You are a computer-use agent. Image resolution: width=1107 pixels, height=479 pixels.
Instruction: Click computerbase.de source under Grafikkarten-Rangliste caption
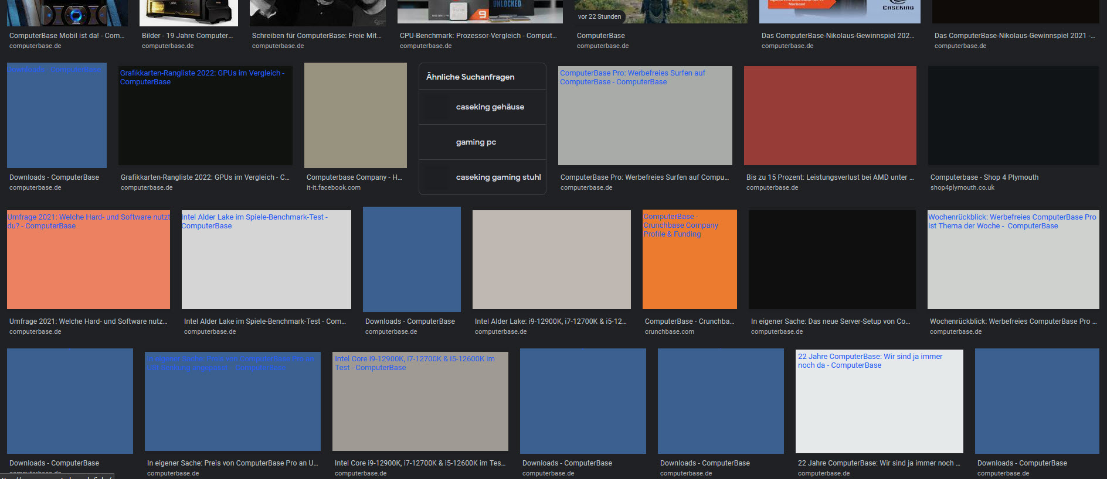point(147,188)
